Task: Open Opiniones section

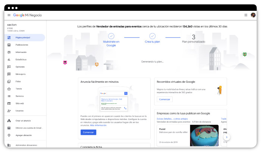Action: click(20, 67)
